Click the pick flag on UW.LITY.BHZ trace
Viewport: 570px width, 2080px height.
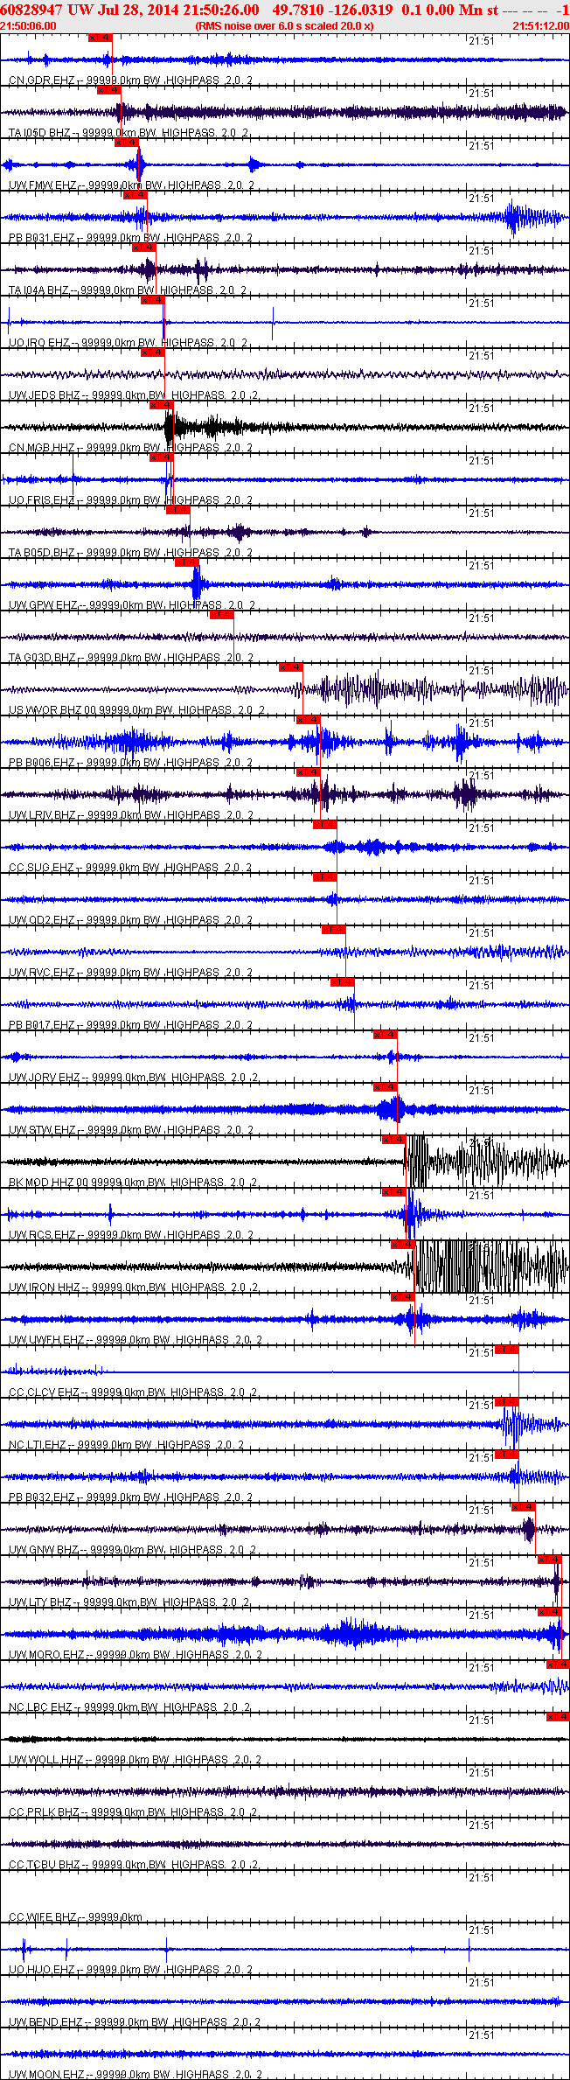click(x=550, y=1560)
